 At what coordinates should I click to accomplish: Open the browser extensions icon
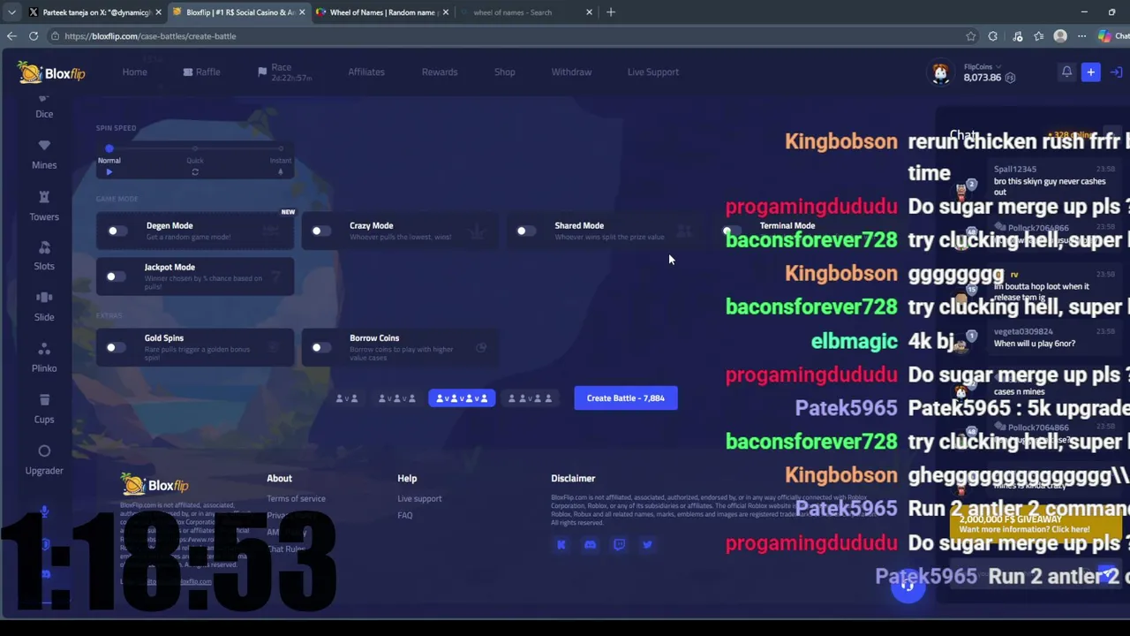tap(993, 36)
